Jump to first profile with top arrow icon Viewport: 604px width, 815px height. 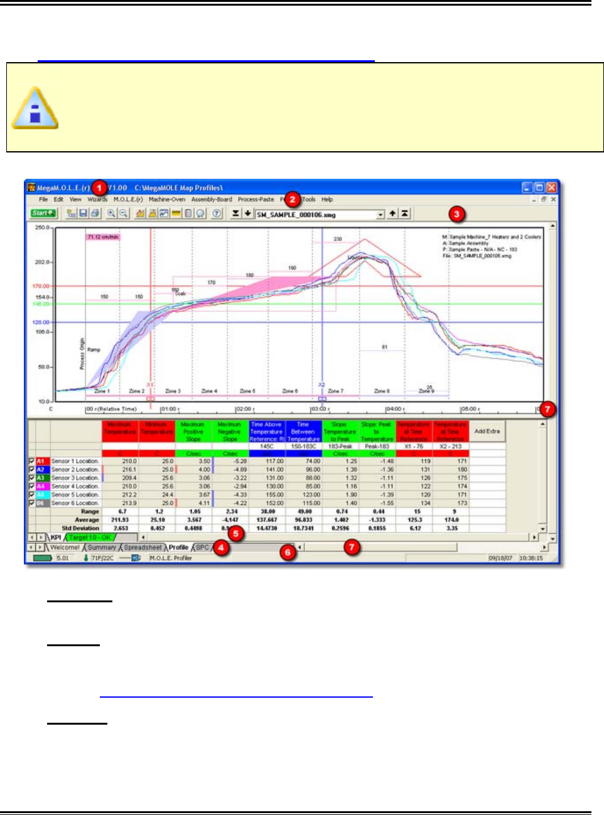coord(405,213)
